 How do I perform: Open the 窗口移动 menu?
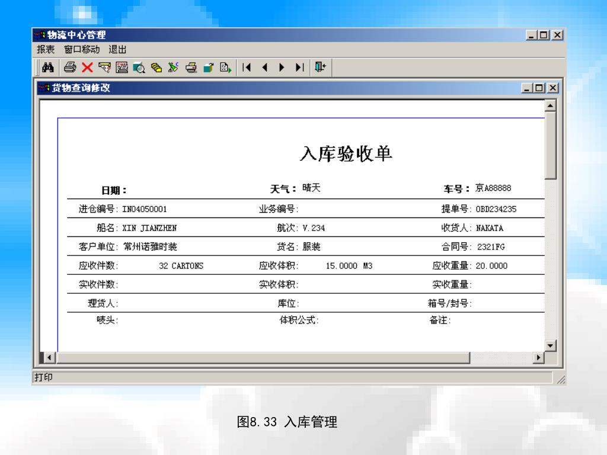pyautogui.click(x=82, y=50)
